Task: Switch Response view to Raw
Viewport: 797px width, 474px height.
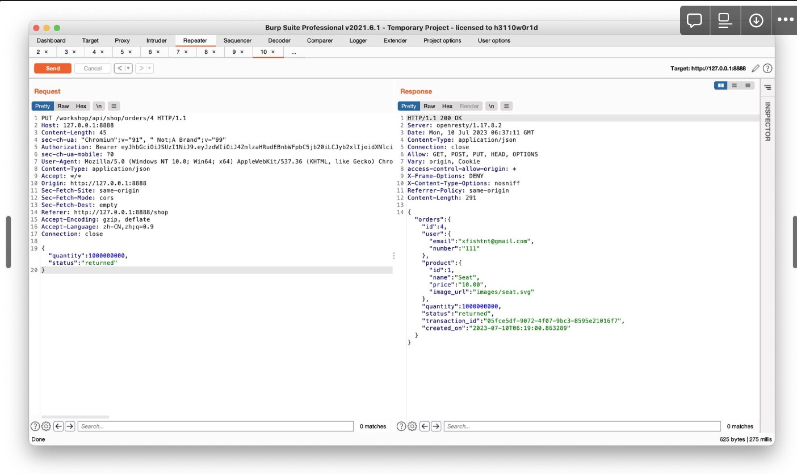Action: pyautogui.click(x=429, y=106)
